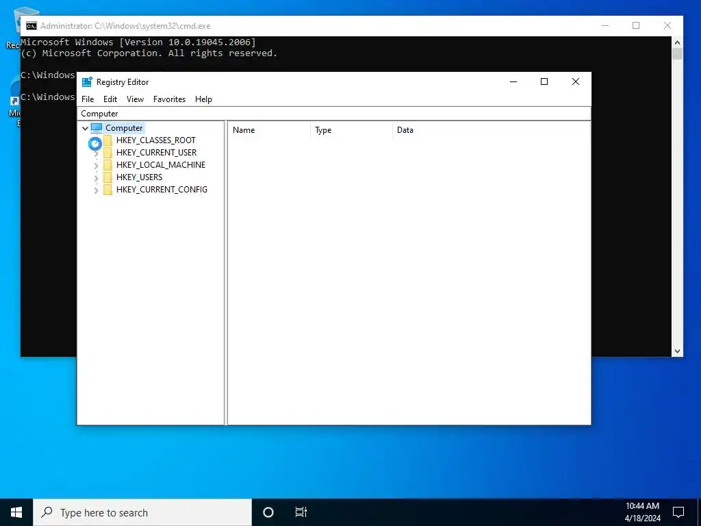Open the Edit menu in Registry Editor
Image resolution: width=701 pixels, height=526 pixels.
click(110, 99)
